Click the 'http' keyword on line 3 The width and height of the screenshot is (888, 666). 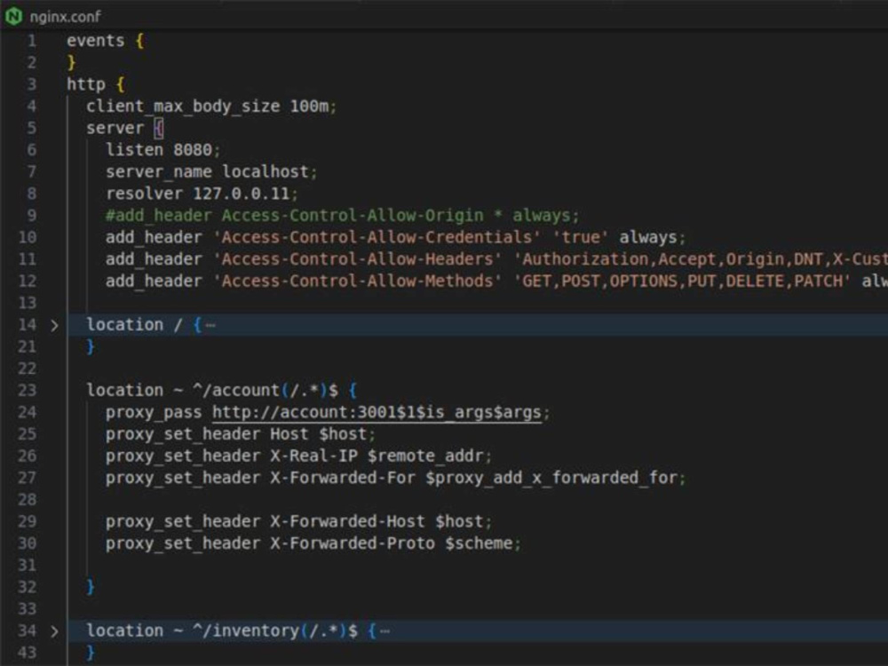[x=86, y=84]
